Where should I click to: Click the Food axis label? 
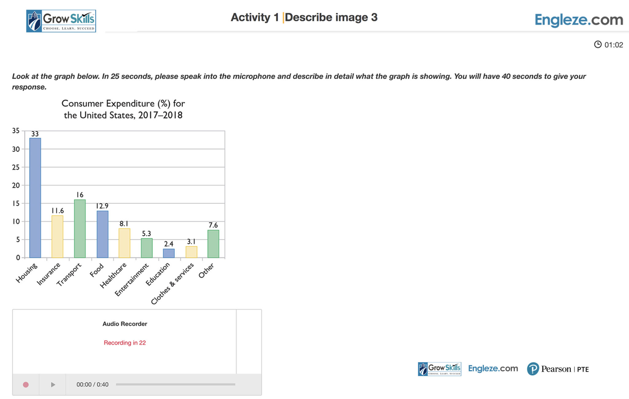(97, 270)
